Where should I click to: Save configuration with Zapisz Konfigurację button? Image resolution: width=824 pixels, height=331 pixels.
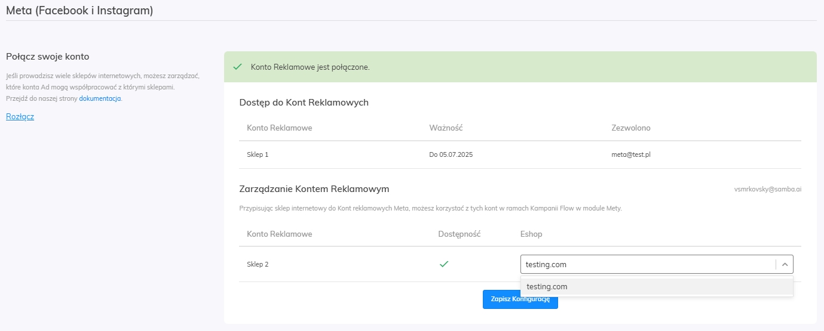point(520,299)
